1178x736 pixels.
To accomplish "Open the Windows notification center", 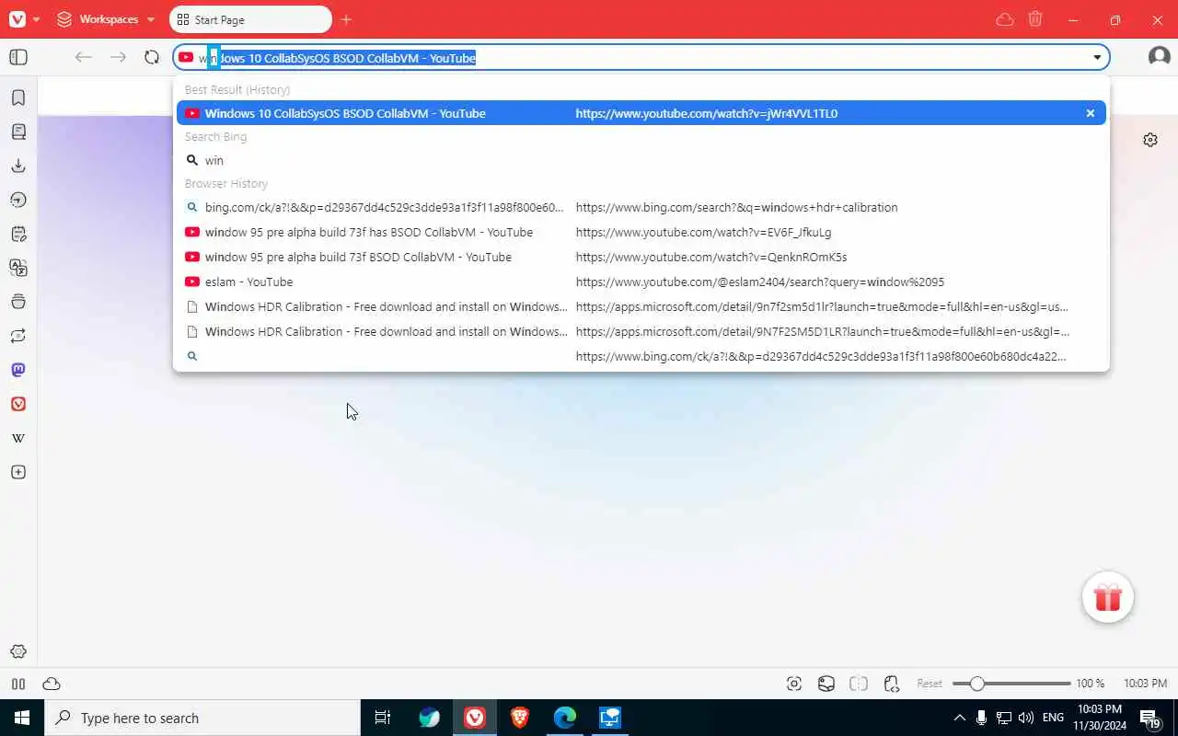I will (x=1150, y=719).
